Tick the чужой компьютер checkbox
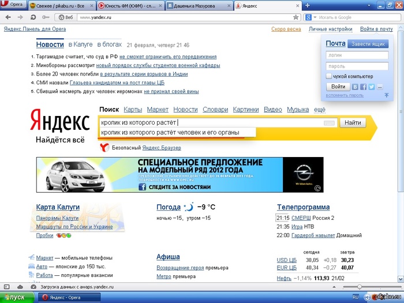404x303 pixels. point(329,76)
